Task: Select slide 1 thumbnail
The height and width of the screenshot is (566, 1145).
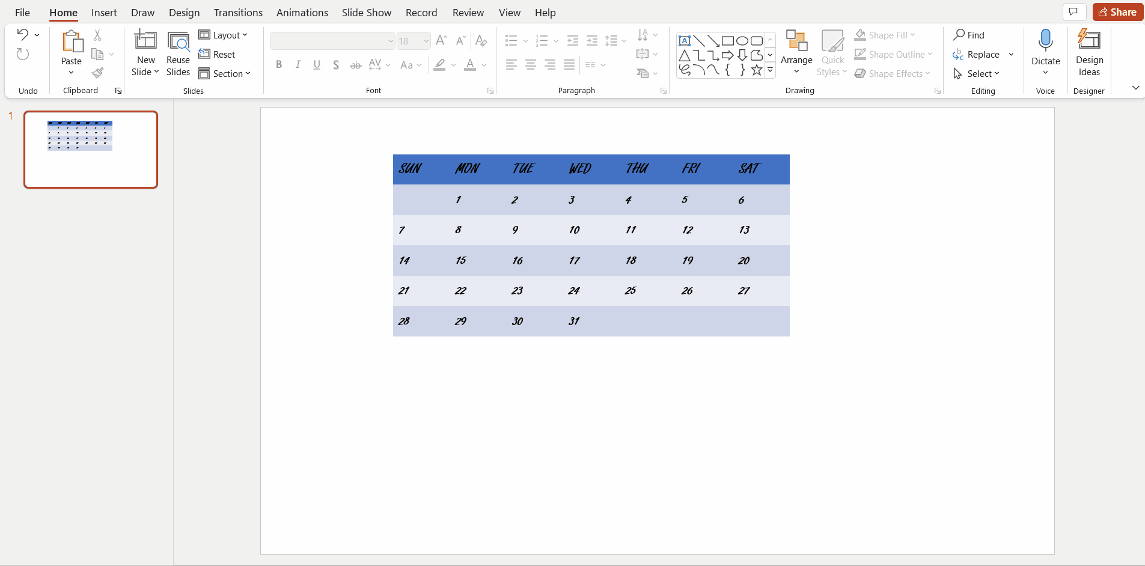Action: click(91, 150)
